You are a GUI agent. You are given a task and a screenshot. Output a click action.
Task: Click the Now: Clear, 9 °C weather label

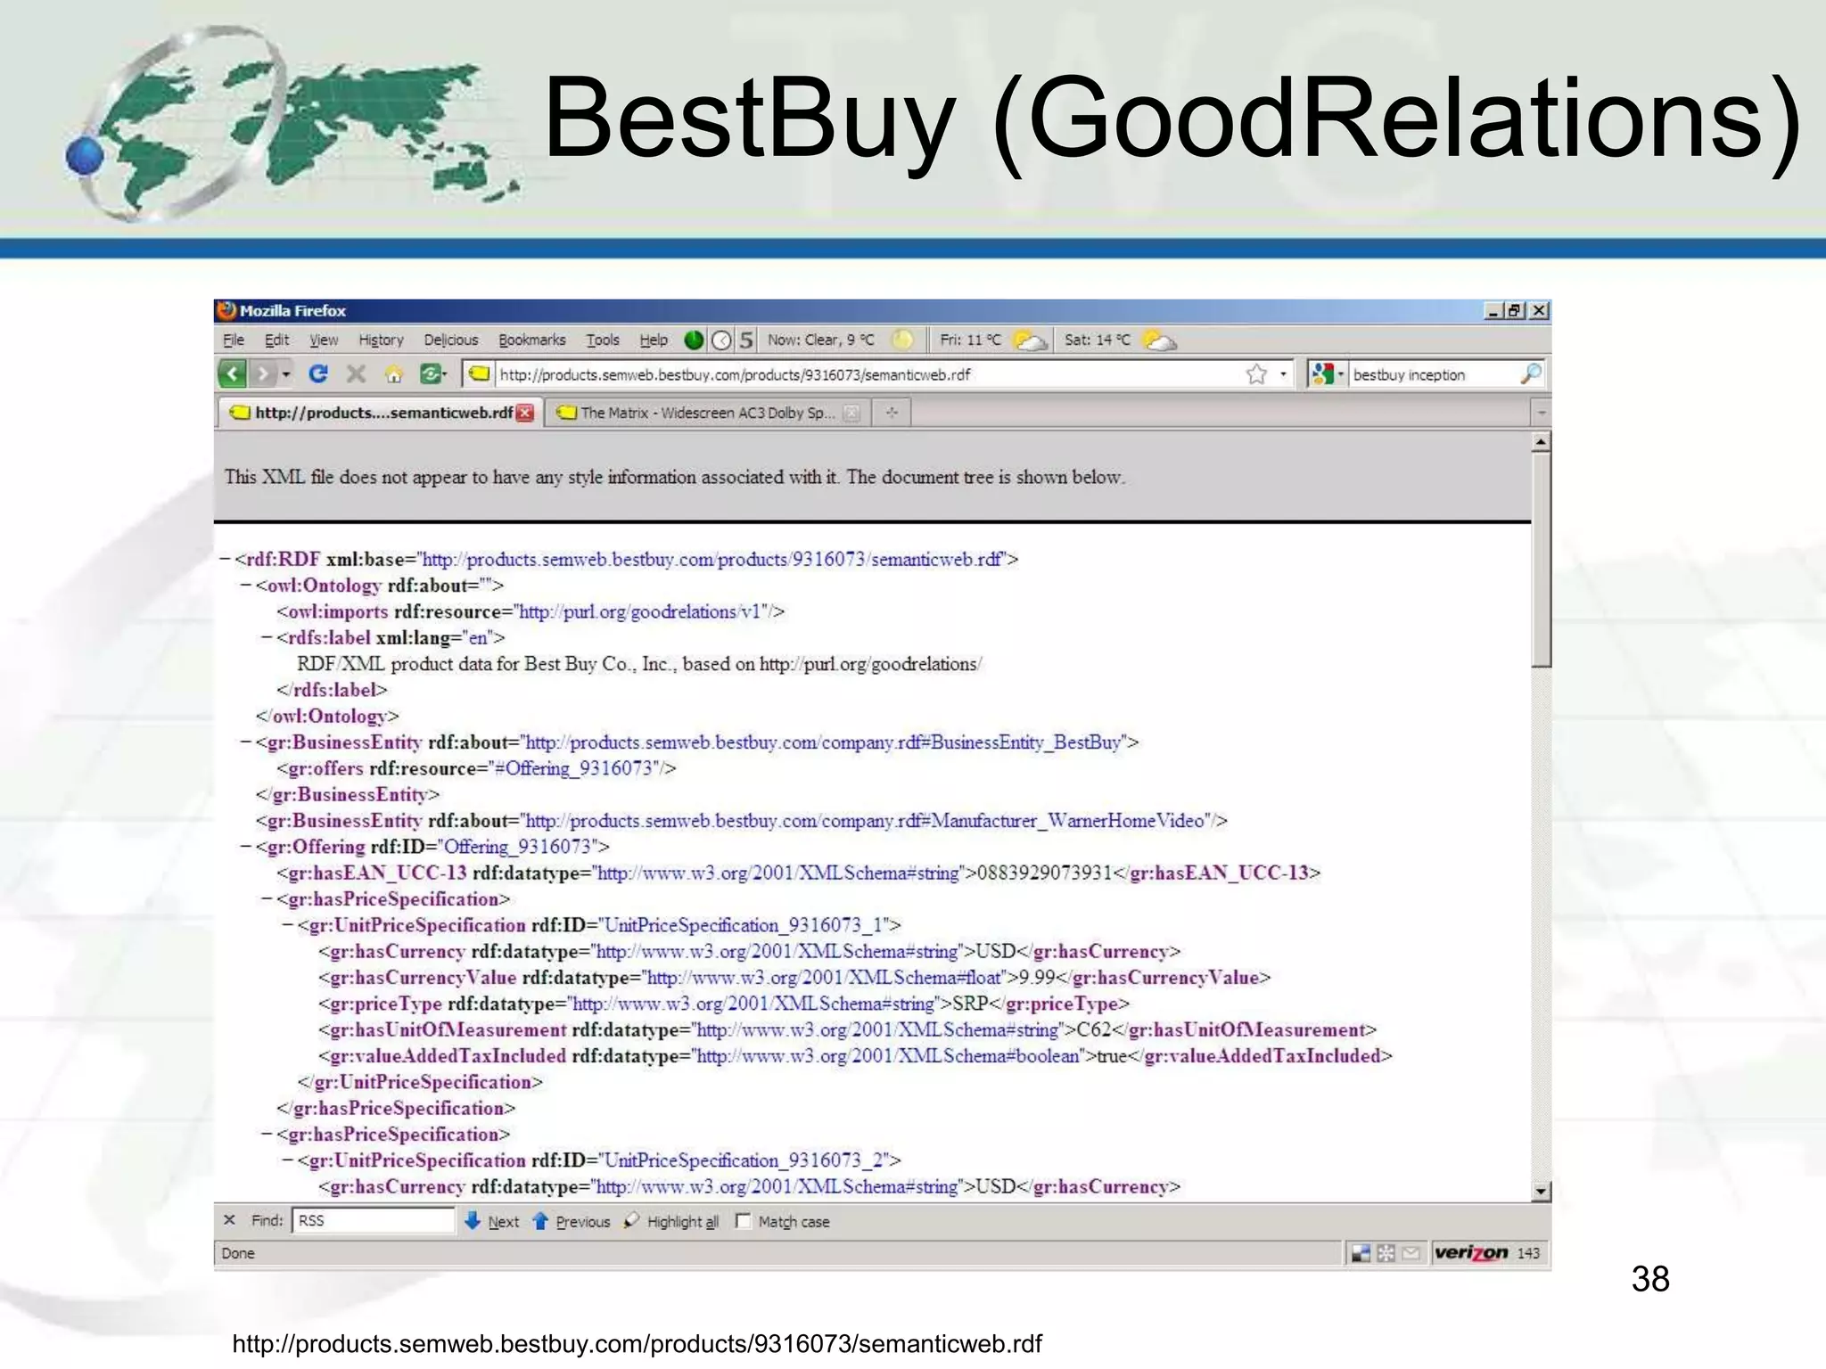pos(821,340)
